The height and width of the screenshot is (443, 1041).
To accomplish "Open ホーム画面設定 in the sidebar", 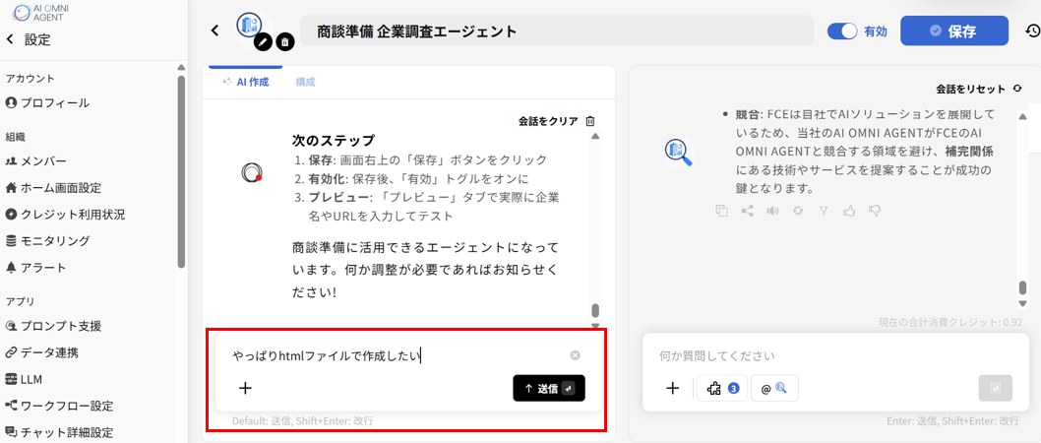I will [53, 188].
